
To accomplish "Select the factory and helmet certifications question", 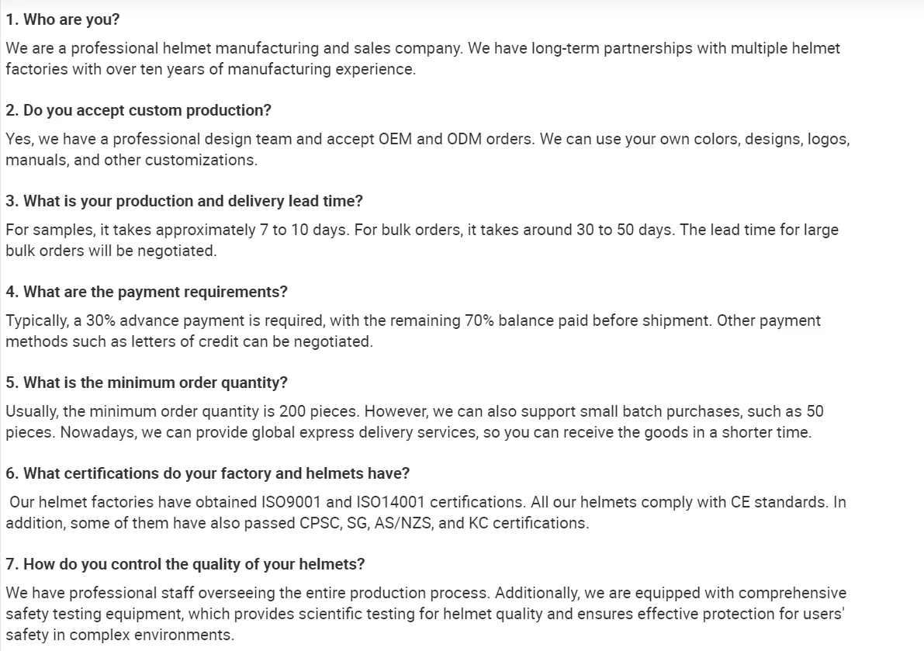I will coord(208,473).
